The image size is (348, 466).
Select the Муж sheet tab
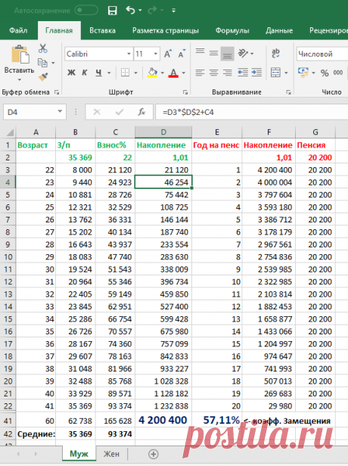(79, 454)
